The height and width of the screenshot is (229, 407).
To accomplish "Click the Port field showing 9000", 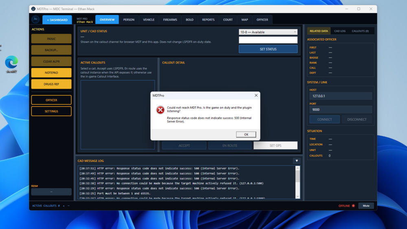I will tap(341, 109).
